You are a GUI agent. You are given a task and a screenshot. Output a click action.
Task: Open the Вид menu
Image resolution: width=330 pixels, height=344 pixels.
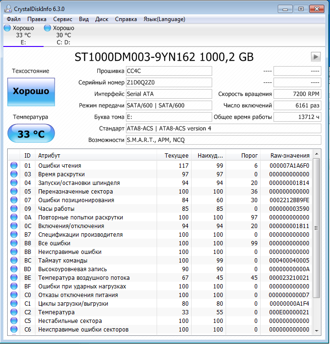(x=84, y=19)
